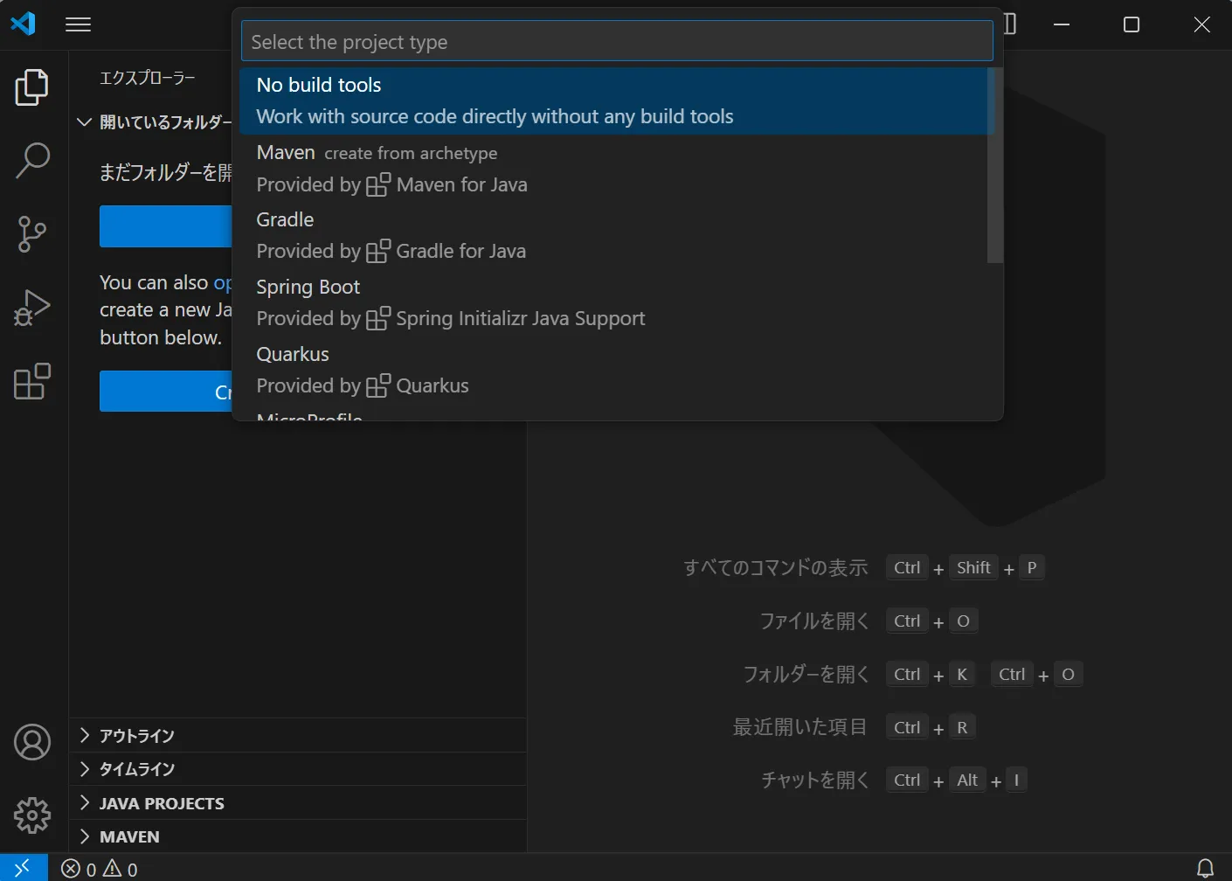Expand the アウトライン section
1232x881 pixels.
(298, 735)
